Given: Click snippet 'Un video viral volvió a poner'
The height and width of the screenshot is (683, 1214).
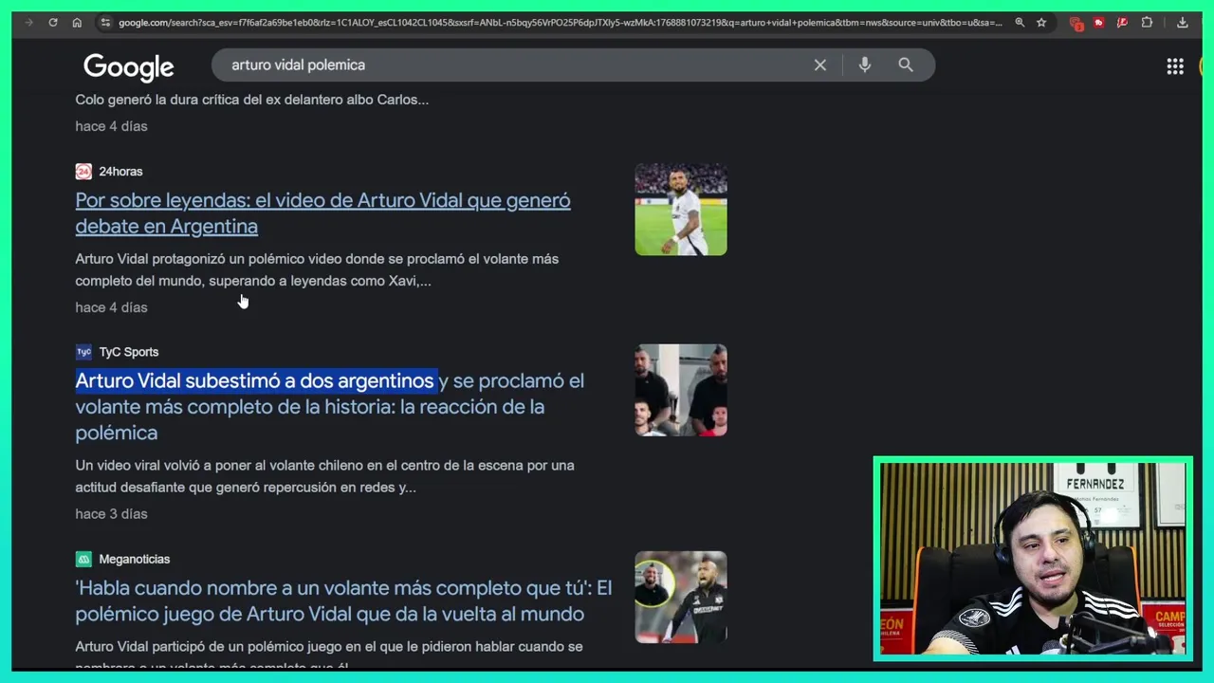Looking at the screenshot, I should (x=324, y=476).
